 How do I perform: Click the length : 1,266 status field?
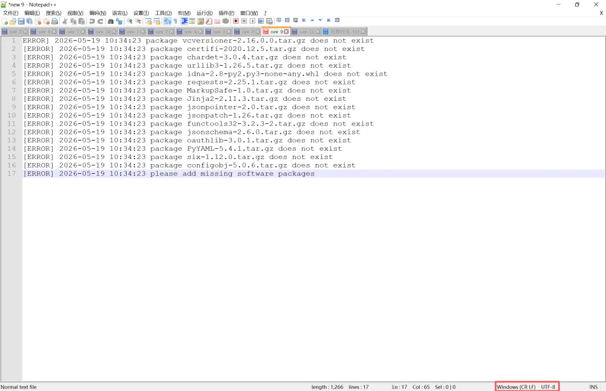327,387
